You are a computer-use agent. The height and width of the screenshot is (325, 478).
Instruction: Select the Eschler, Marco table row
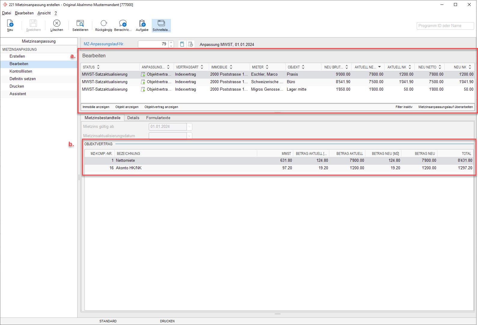[278, 74]
